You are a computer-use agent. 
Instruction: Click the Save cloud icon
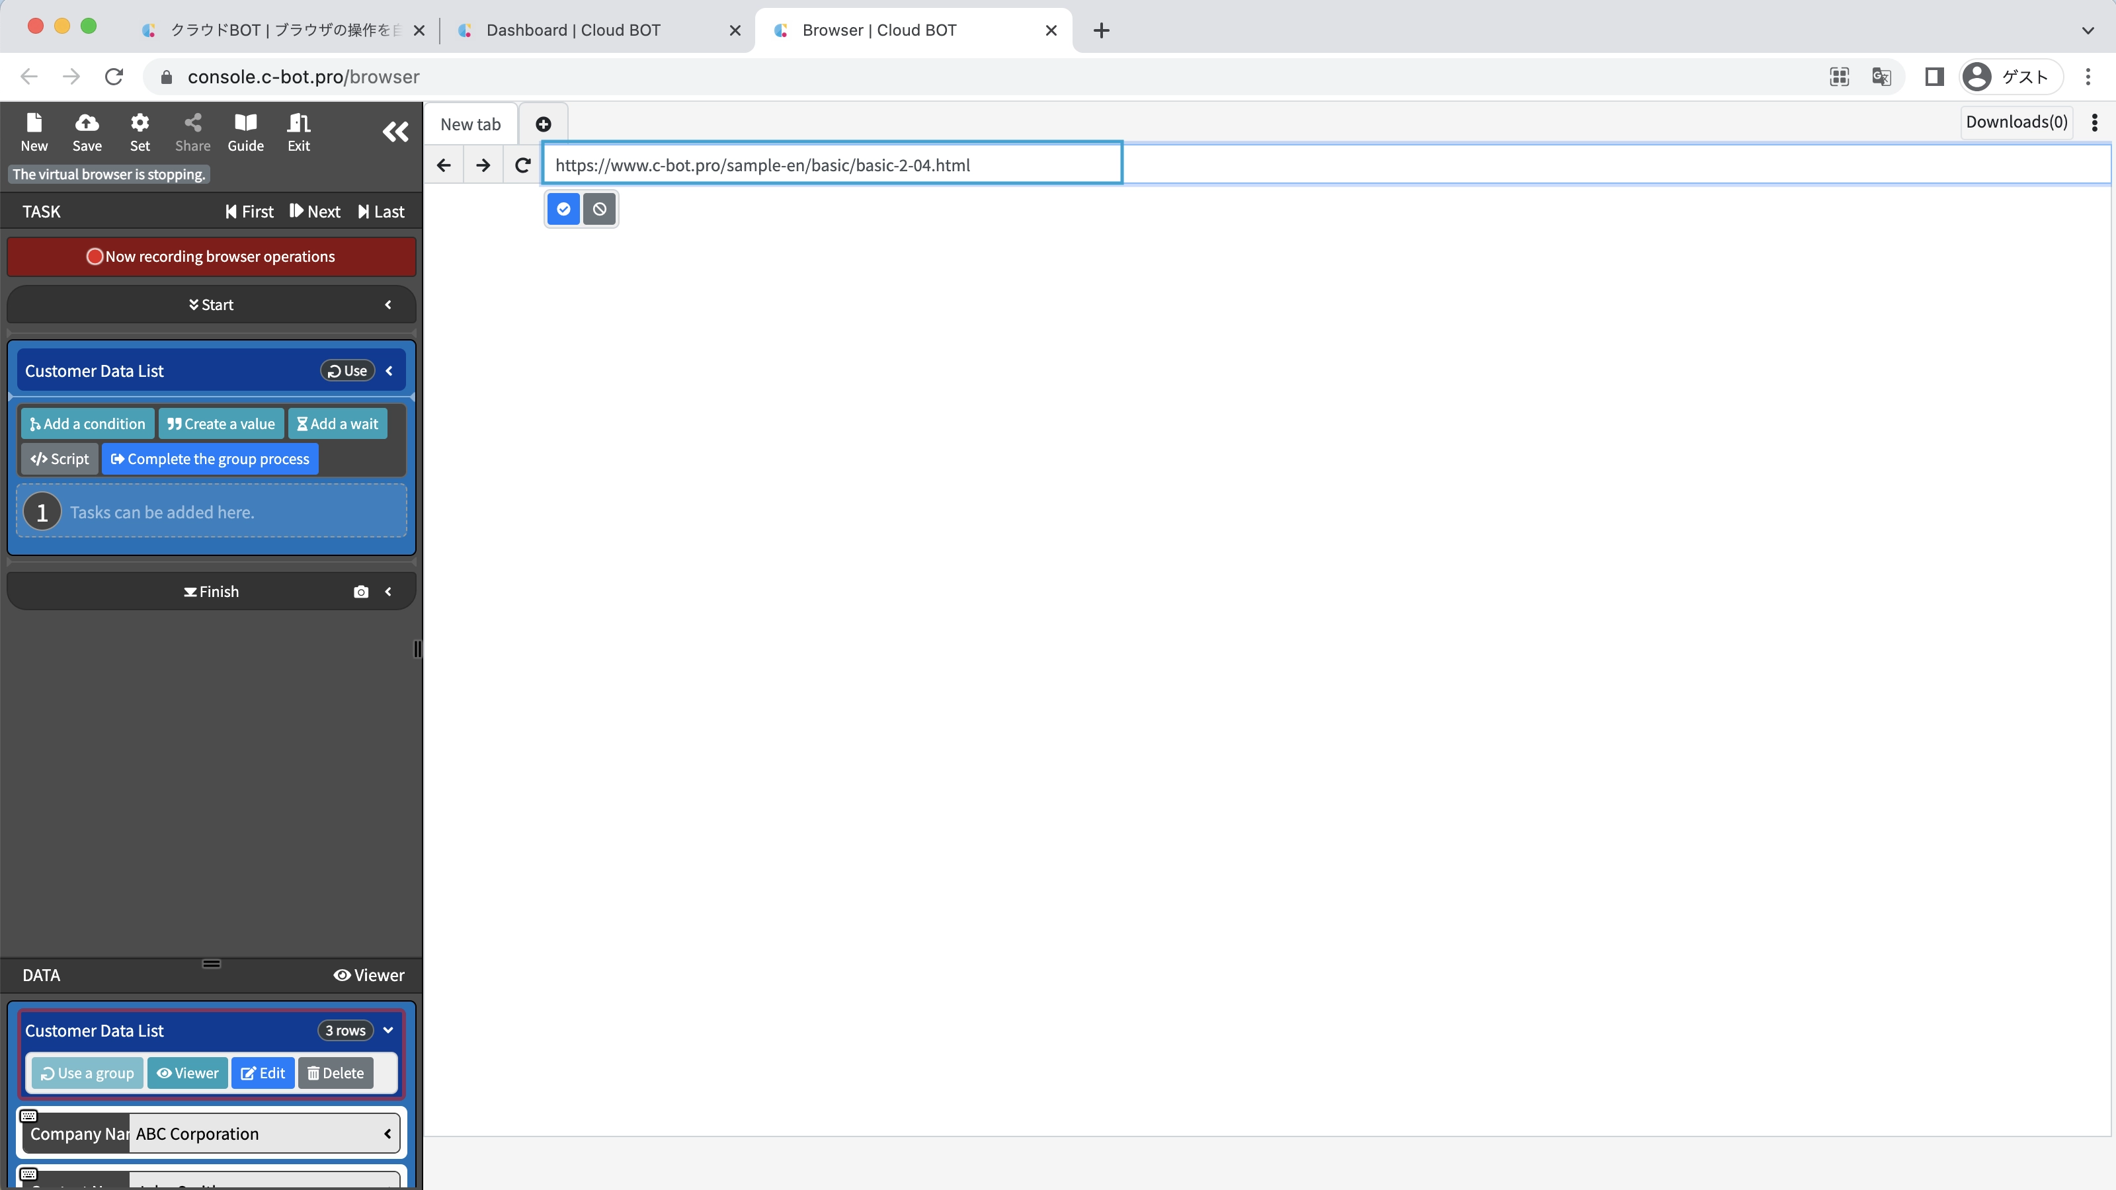tap(87, 132)
